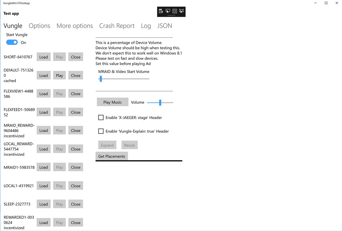The height and width of the screenshot is (231, 342).
Task: Load the SLEEP-2327773 placement
Action: (x=44, y=204)
